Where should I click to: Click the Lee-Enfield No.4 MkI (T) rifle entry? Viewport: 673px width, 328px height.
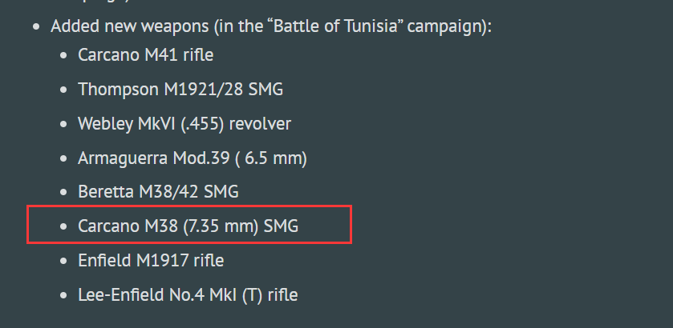click(188, 294)
